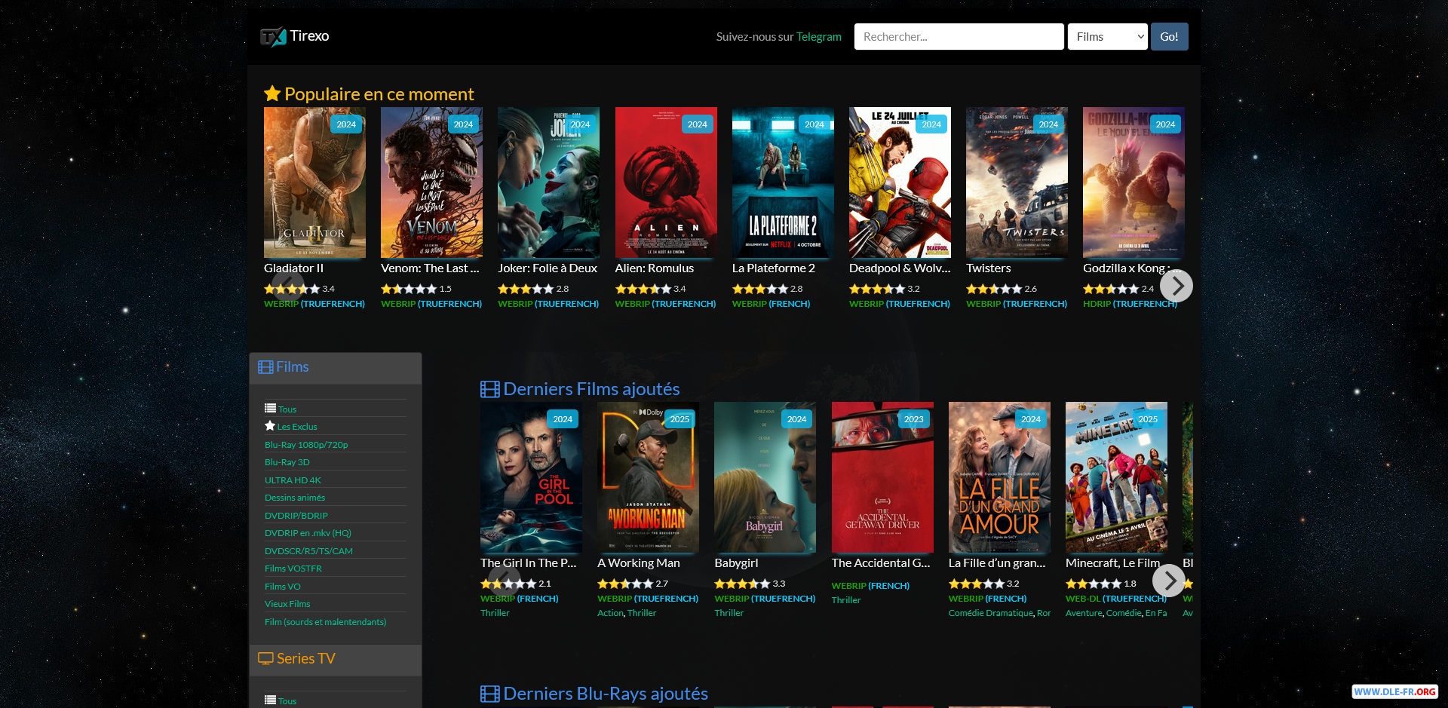Open the ULTRA HD 4K category

click(x=293, y=480)
